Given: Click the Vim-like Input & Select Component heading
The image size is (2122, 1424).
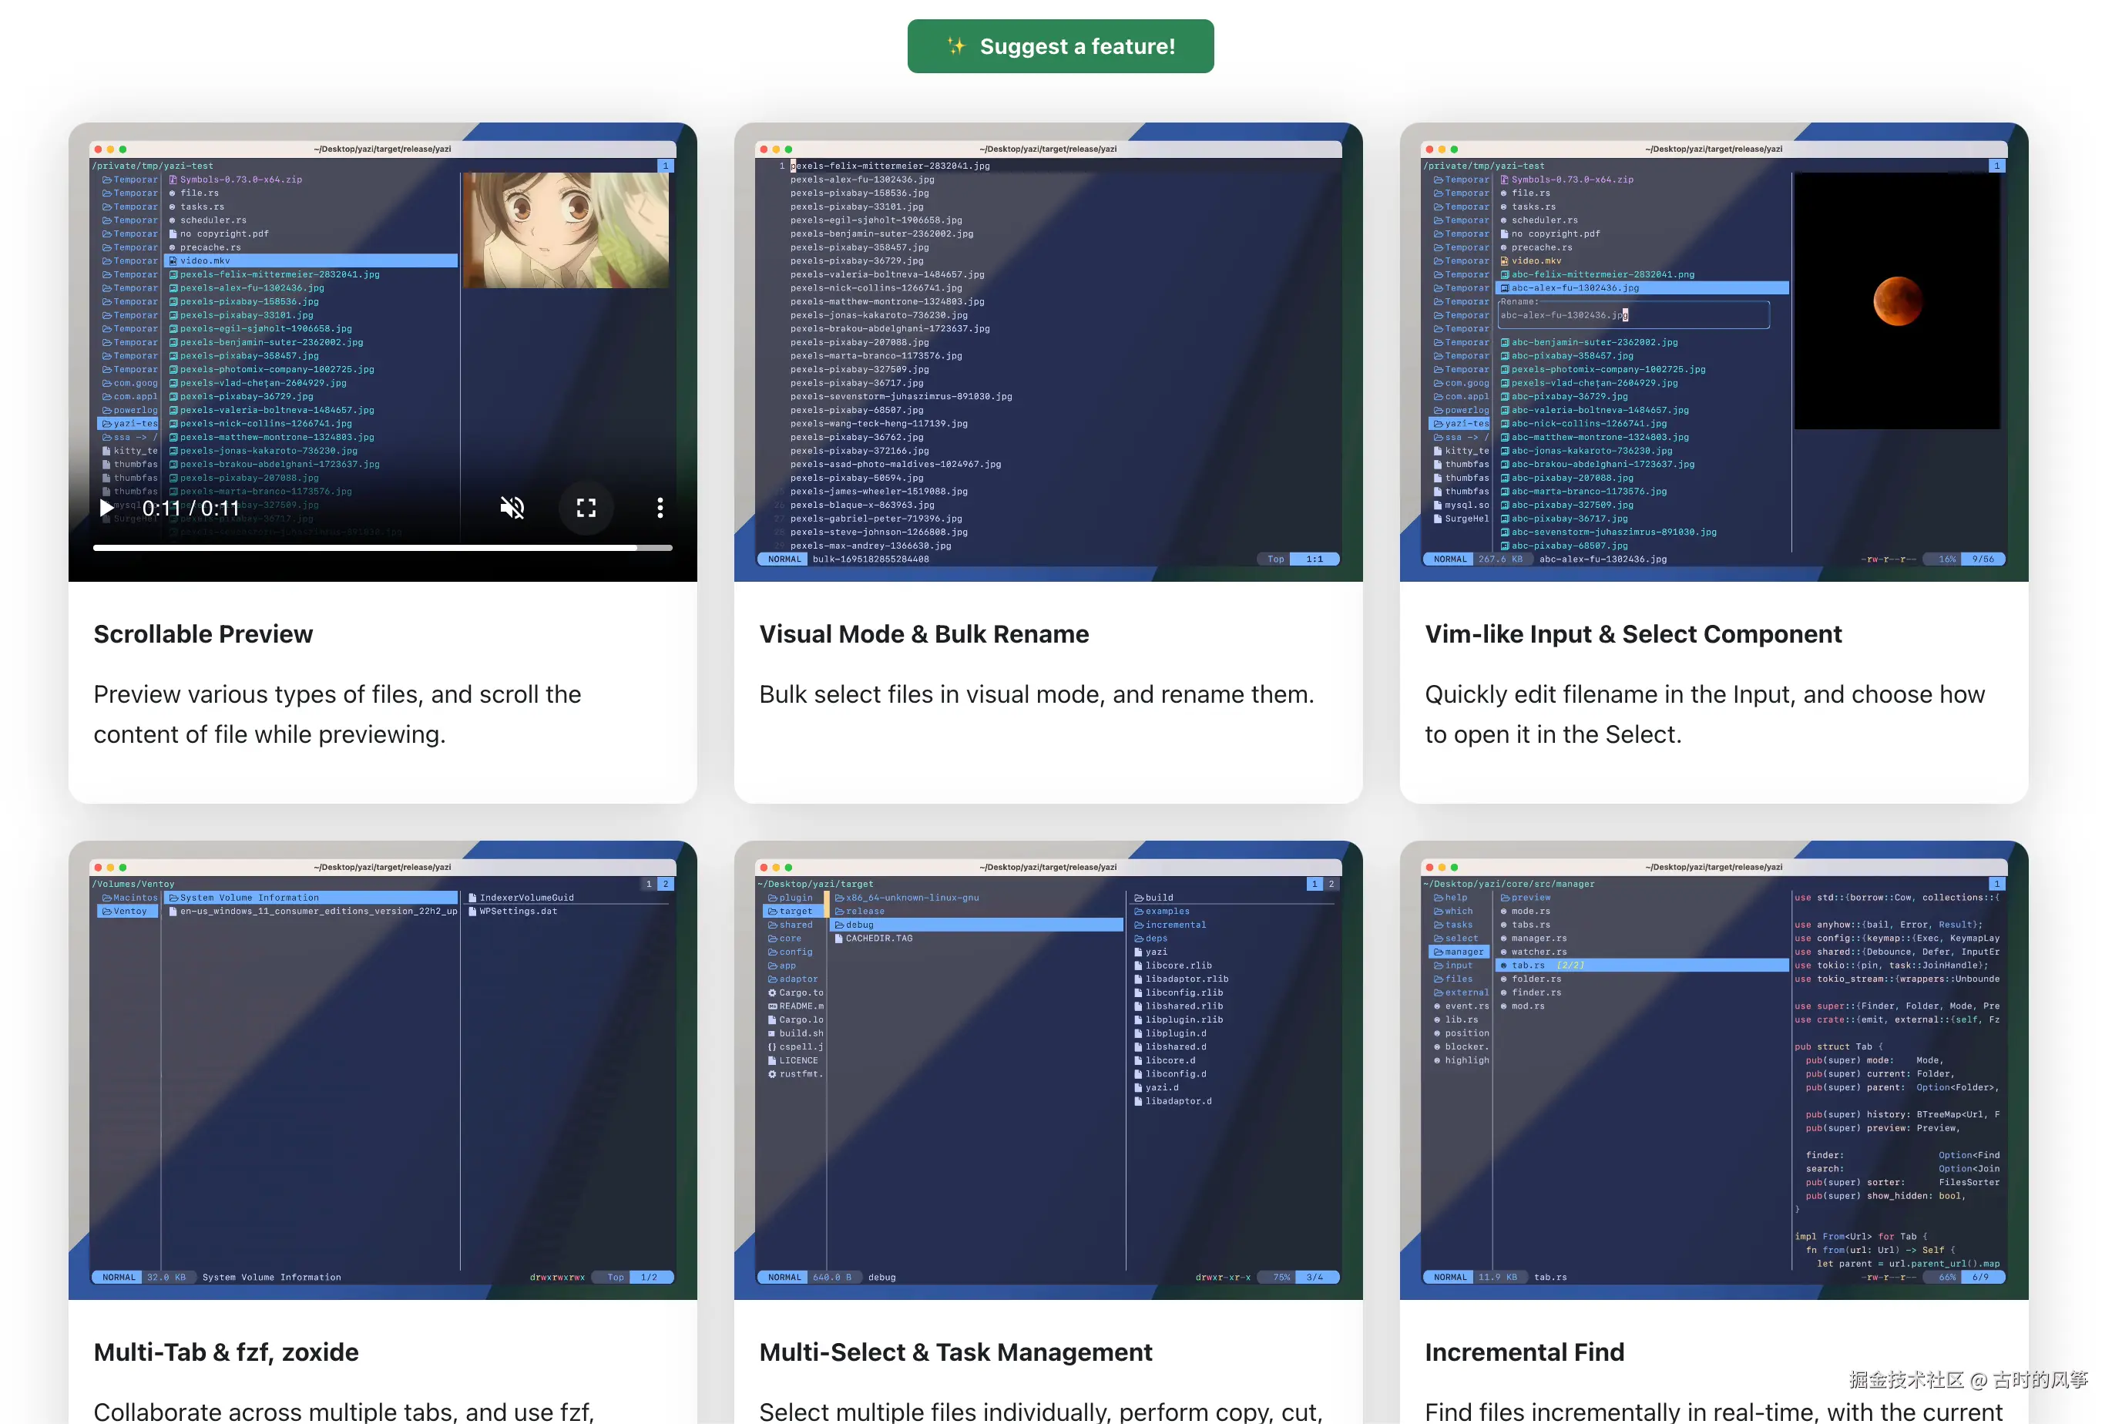Looking at the screenshot, I should tap(1633, 634).
